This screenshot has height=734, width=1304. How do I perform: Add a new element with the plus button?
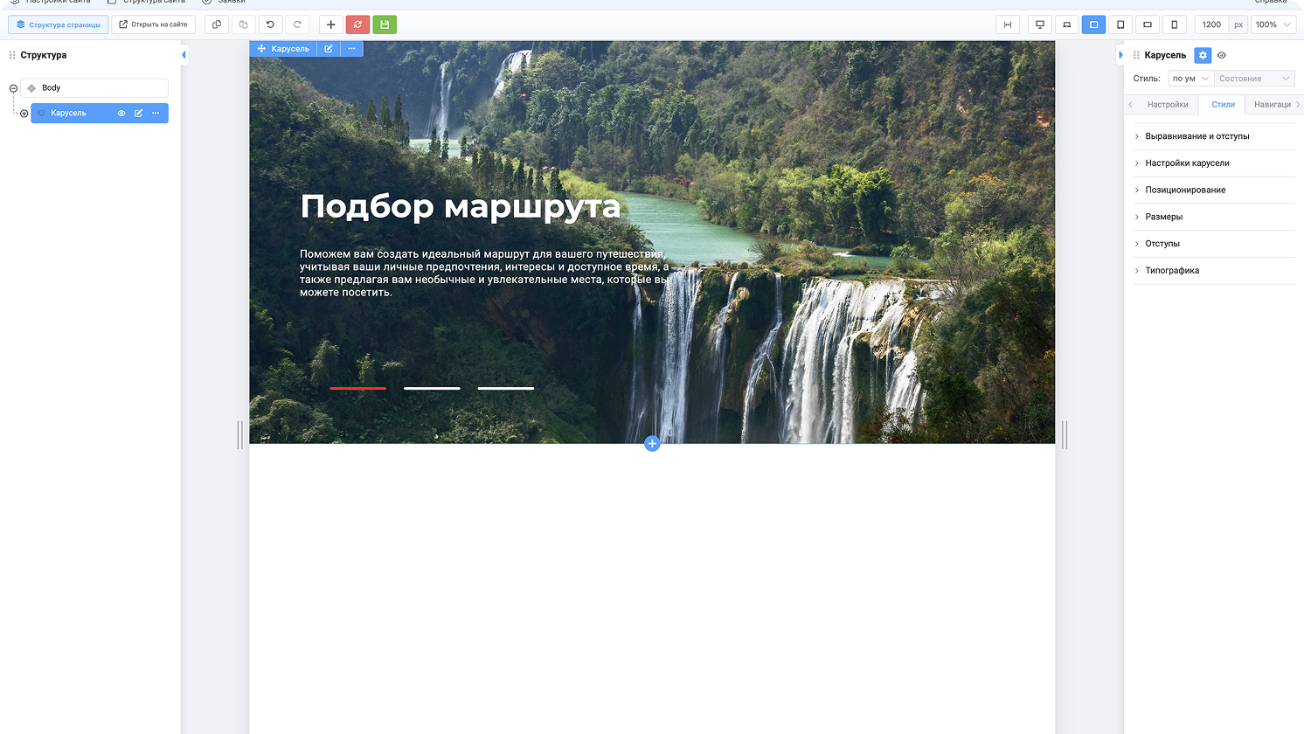[331, 24]
